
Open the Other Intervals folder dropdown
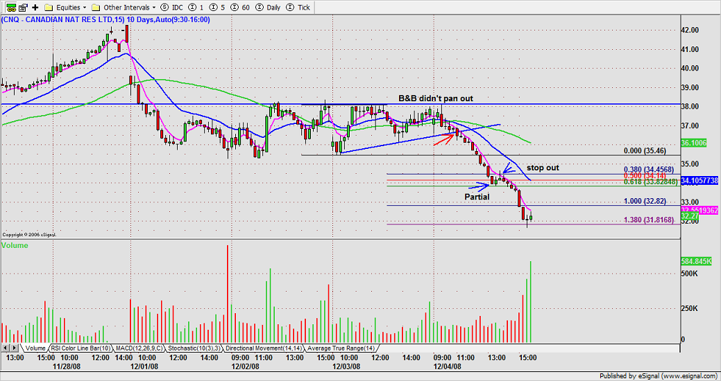124,8
